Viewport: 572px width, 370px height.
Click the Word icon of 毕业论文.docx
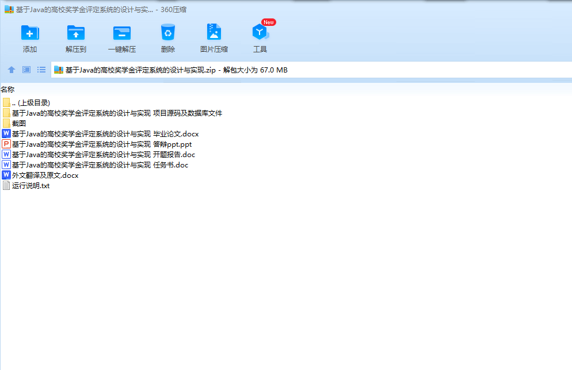pyautogui.click(x=6, y=133)
